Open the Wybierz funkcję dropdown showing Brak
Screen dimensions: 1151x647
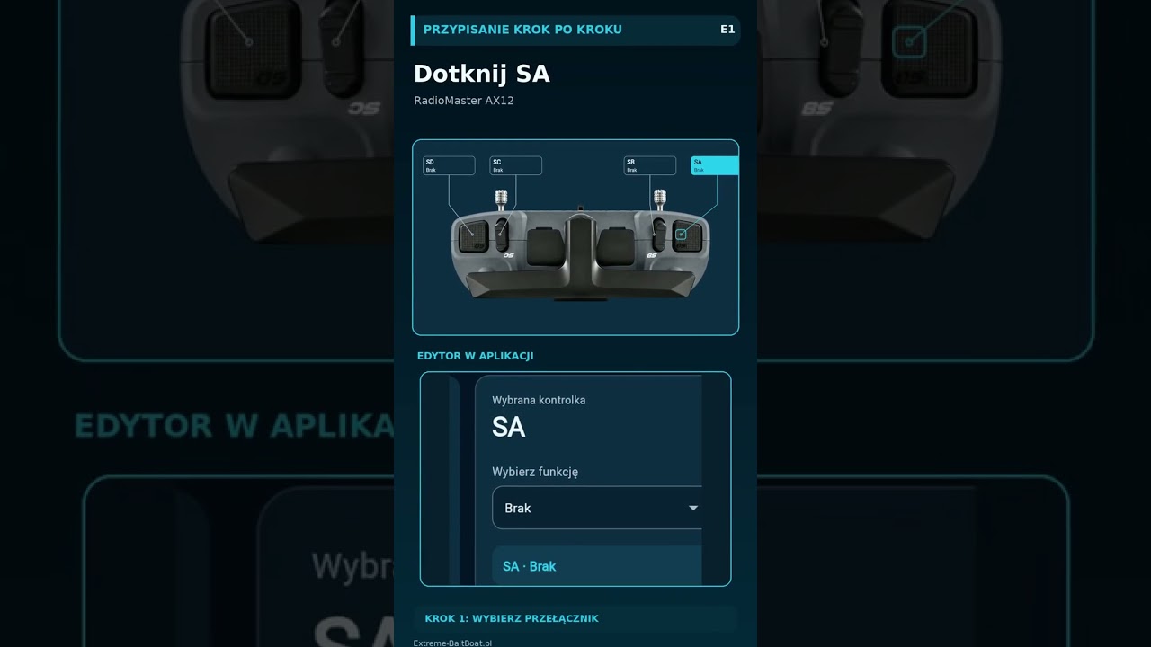point(597,508)
